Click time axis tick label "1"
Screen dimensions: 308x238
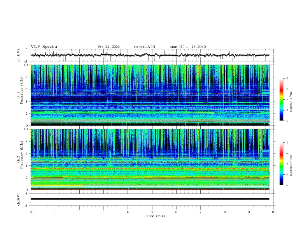[x=55, y=212]
